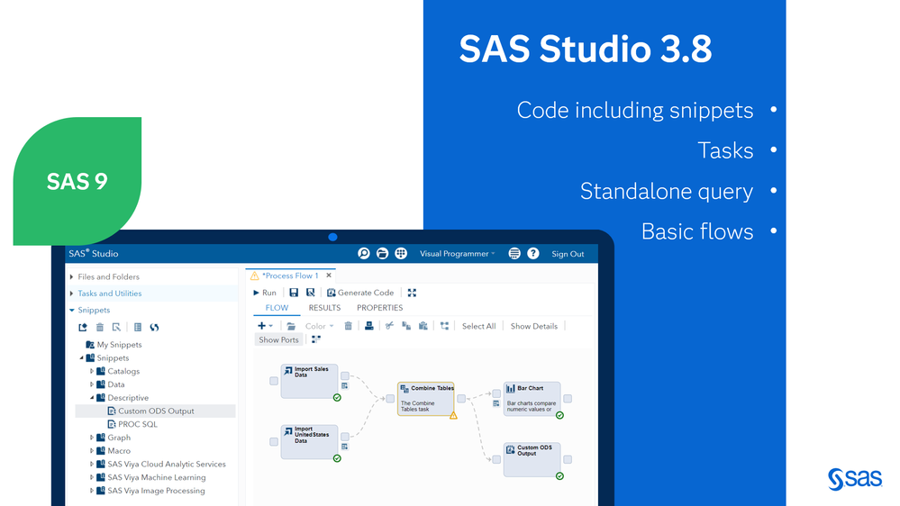Image resolution: width=900 pixels, height=506 pixels.
Task: Click the search icon in SAS Studio header
Action: point(363,254)
